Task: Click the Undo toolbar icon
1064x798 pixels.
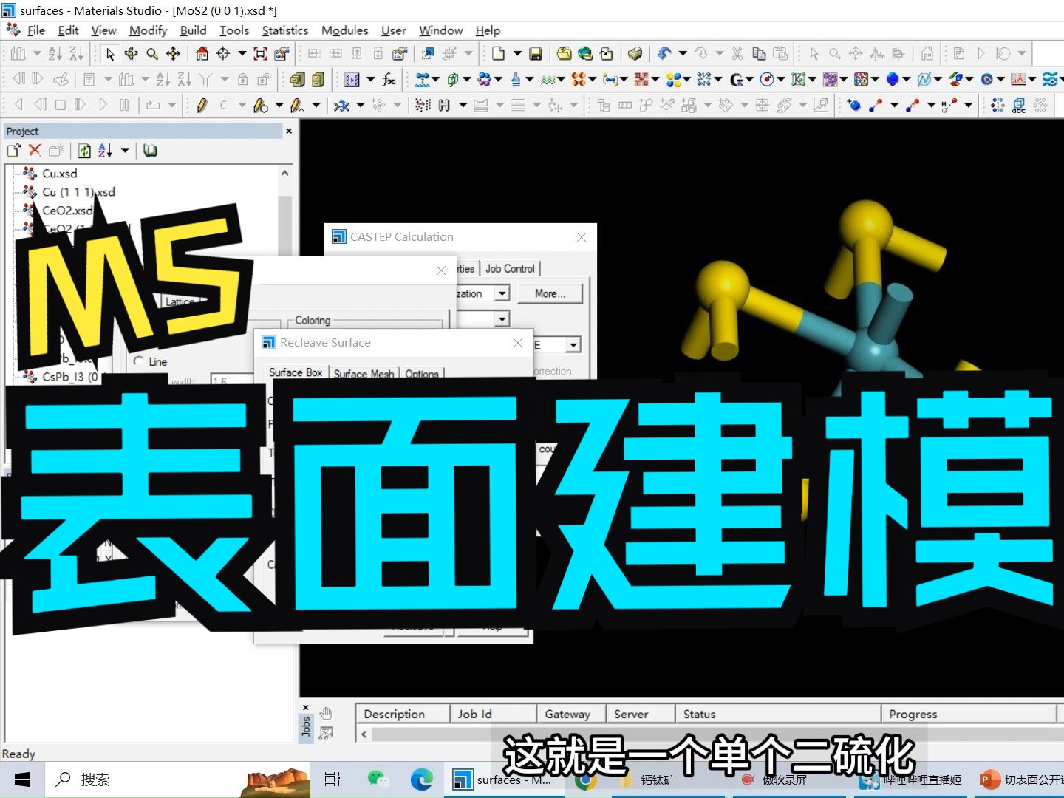Action: [x=665, y=53]
